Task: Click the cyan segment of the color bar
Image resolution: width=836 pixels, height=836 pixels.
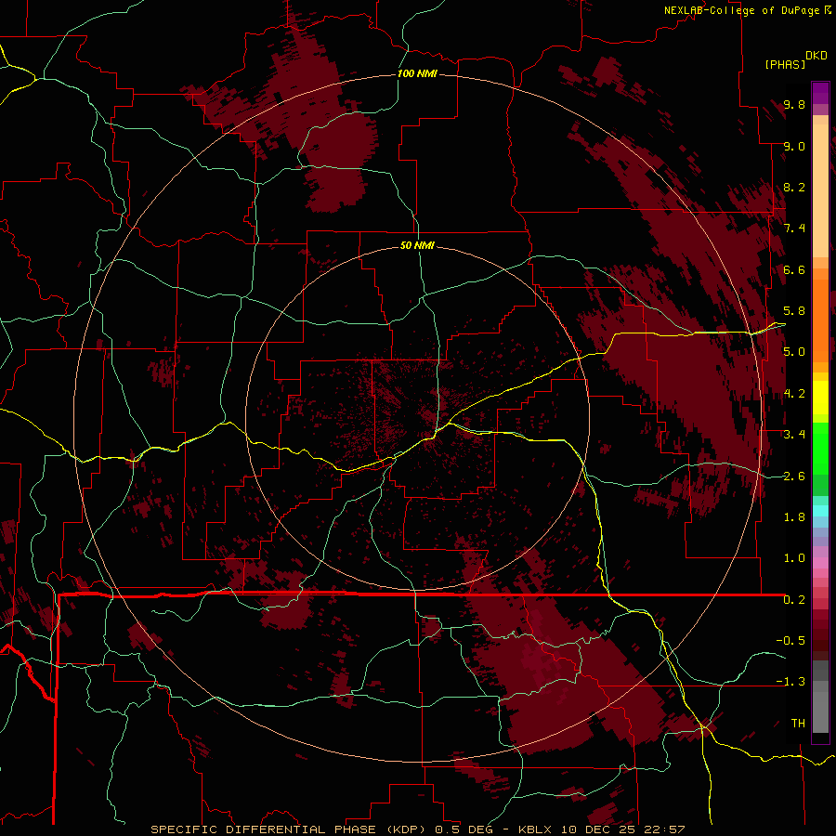Action: (x=820, y=511)
